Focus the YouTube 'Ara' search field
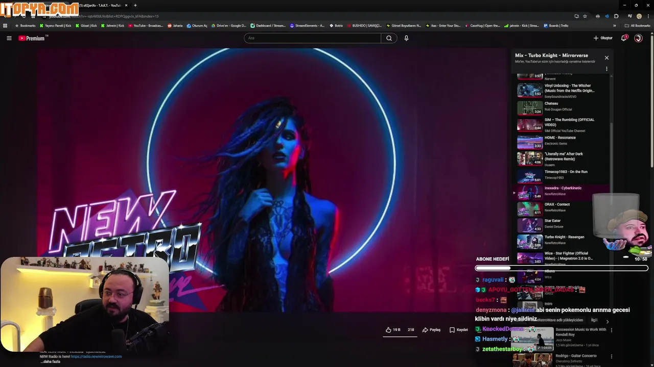 312,38
